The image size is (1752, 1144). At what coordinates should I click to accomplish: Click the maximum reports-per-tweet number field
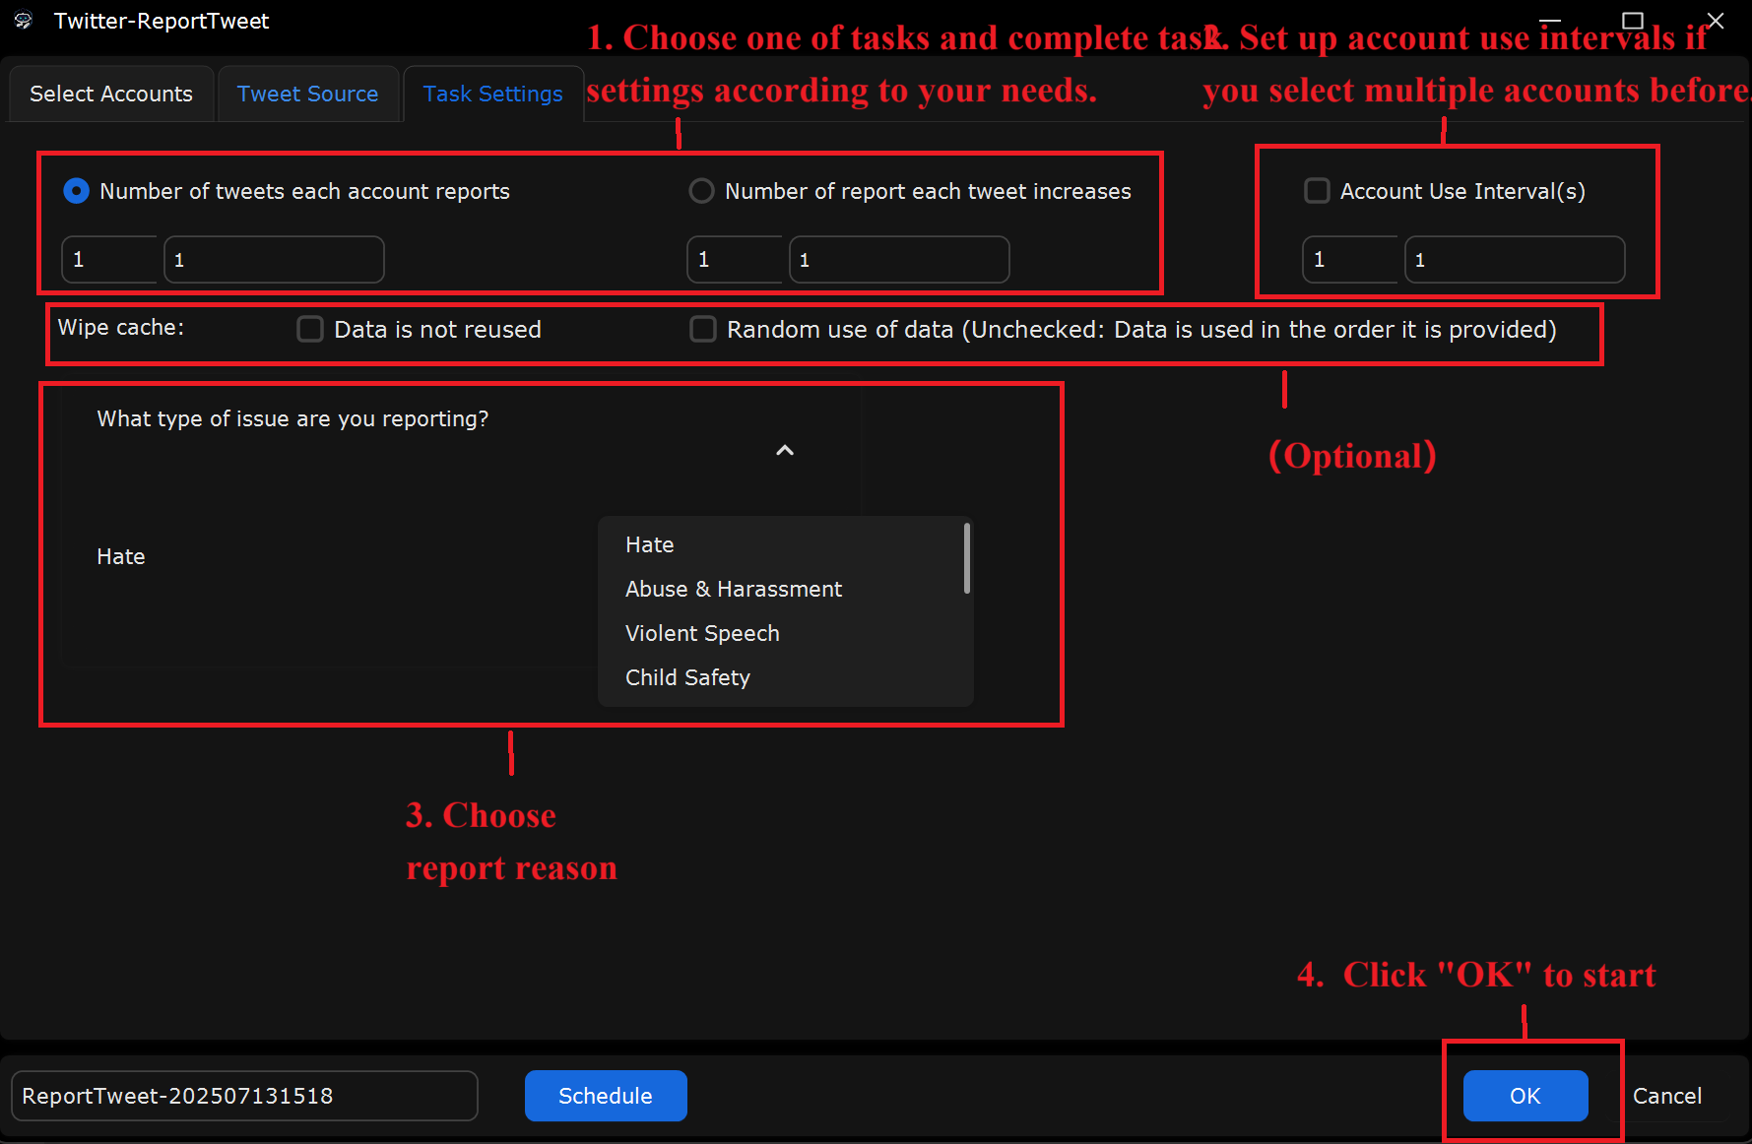pos(899,260)
